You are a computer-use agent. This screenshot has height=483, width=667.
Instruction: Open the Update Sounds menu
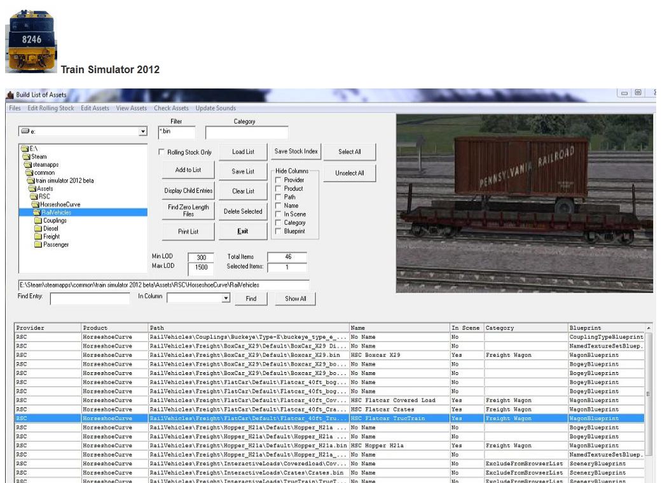(216, 108)
